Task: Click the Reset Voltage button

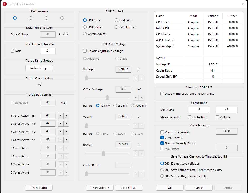Action: 100,188
